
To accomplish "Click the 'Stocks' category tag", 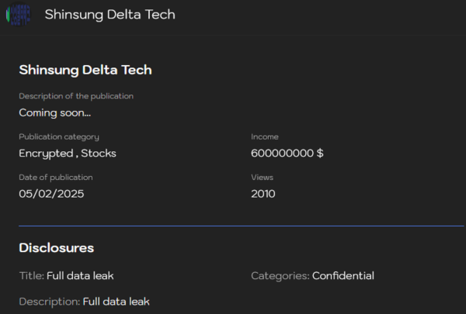I will [99, 154].
